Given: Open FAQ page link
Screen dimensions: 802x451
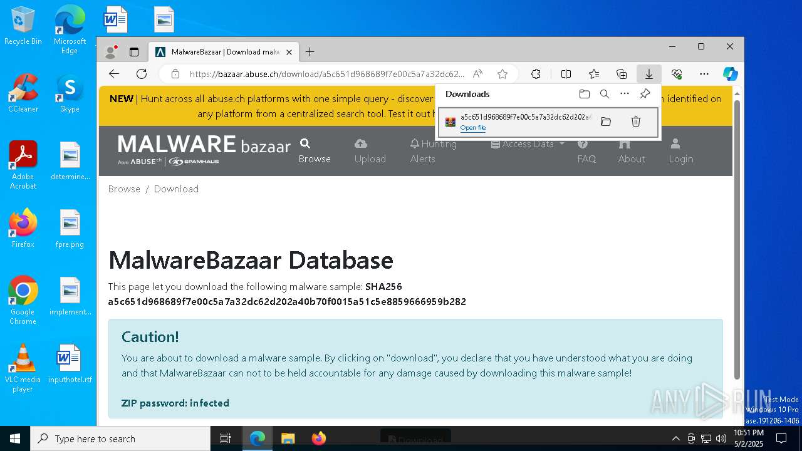Looking at the screenshot, I should tap(586, 151).
